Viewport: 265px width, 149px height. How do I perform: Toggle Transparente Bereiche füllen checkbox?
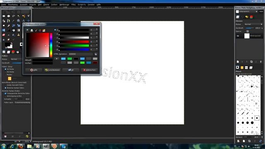pyautogui.click(x=5, y=94)
